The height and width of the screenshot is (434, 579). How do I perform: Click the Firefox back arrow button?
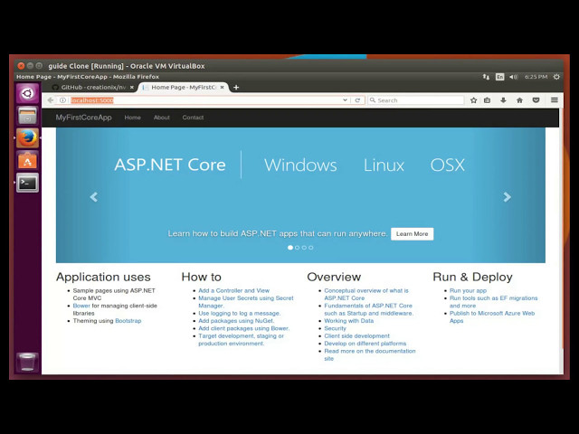click(51, 100)
